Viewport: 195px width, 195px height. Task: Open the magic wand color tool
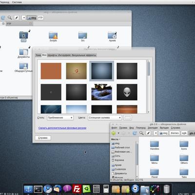pyautogui.click(x=155, y=189)
